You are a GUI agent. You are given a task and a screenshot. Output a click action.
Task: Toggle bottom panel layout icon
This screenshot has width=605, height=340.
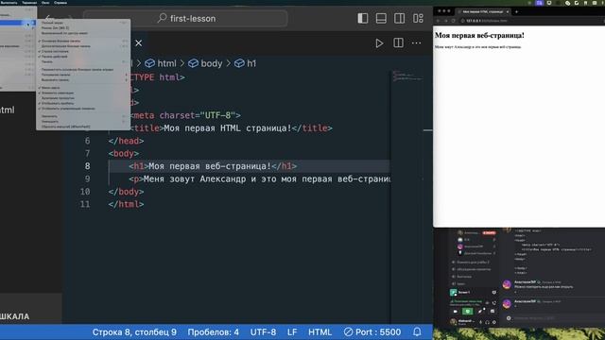pyautogui.click(x=381, y=18)
